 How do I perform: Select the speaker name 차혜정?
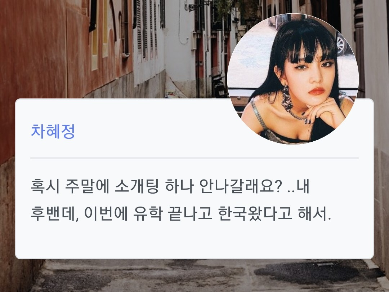click(53, 131)
